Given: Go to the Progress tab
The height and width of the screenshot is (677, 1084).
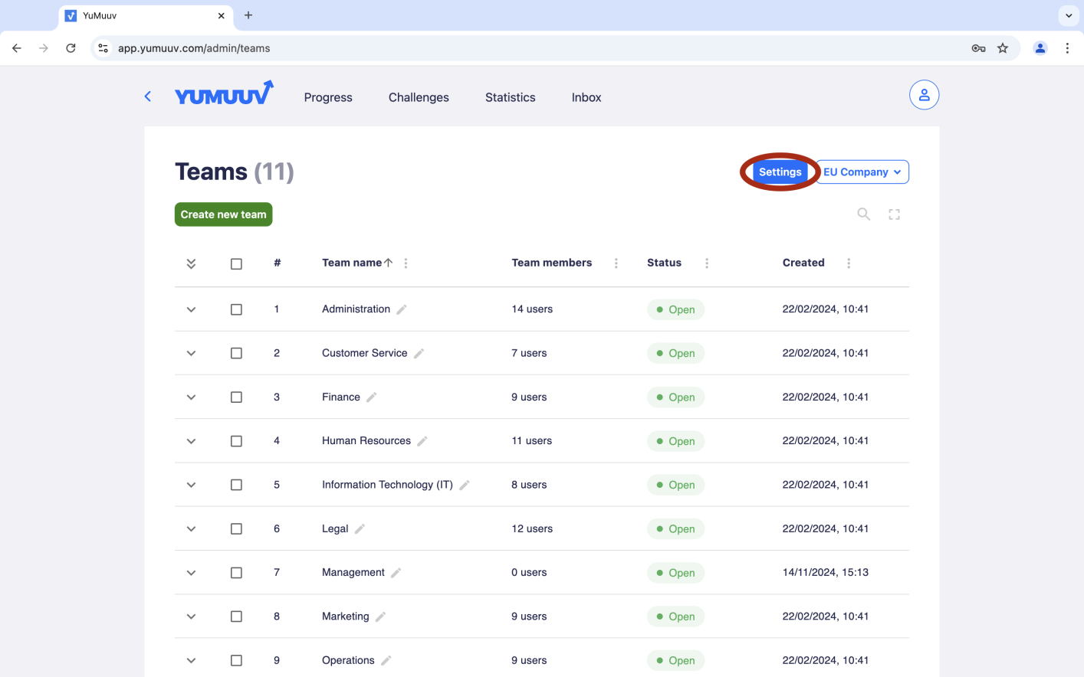Looking at the screenshot, I should (x=328, y=97).
